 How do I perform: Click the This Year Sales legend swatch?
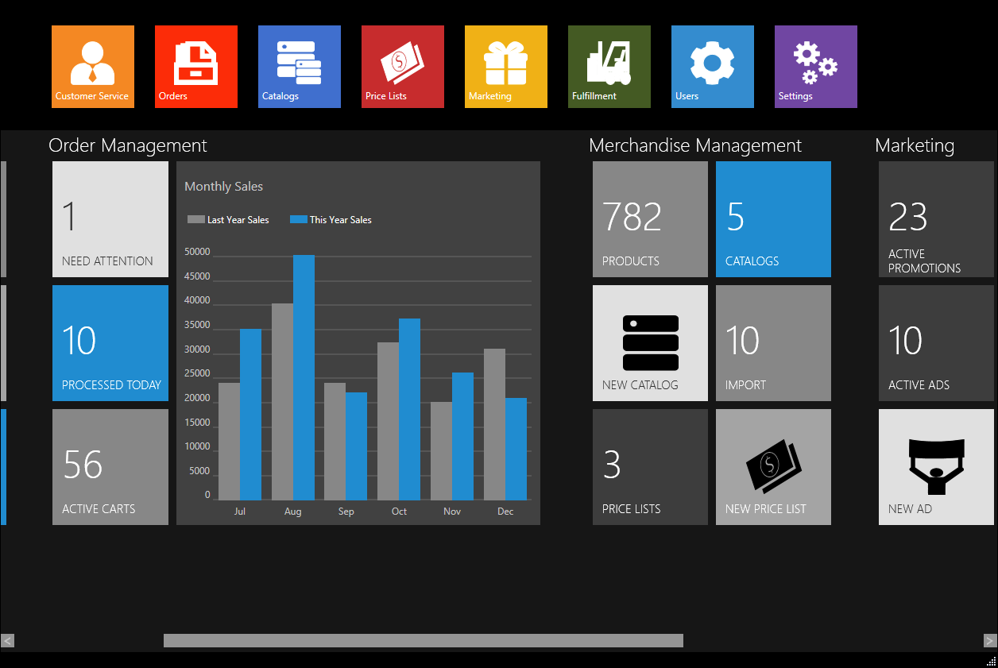coord(299,220)
